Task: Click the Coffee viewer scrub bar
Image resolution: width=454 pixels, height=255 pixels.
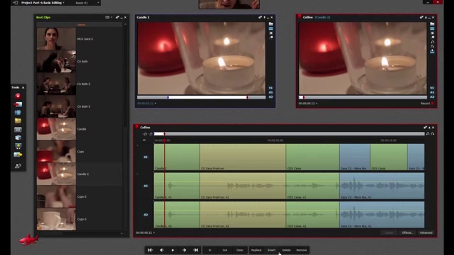Action: [x=362, y=97]
